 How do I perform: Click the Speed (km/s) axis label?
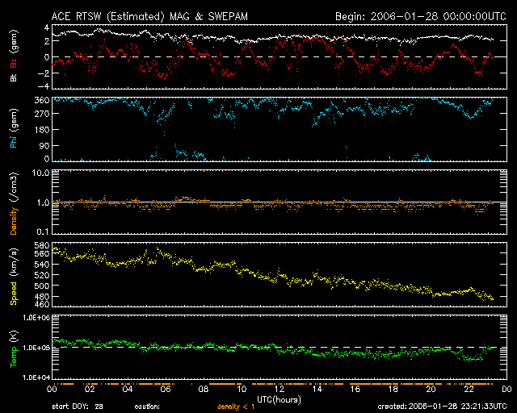point(12,279)
